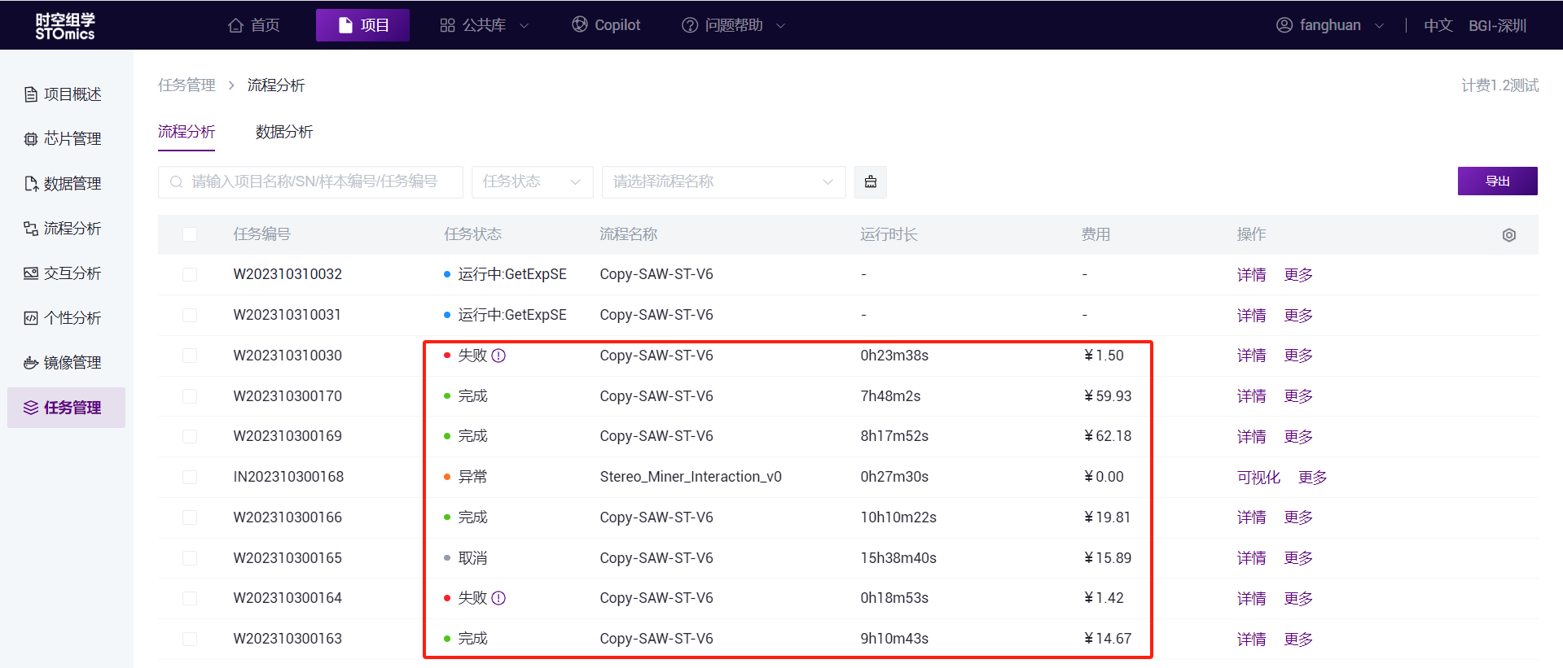Open 详情 for task W202310310030

pyautogui.click(x=1251, y=356)
